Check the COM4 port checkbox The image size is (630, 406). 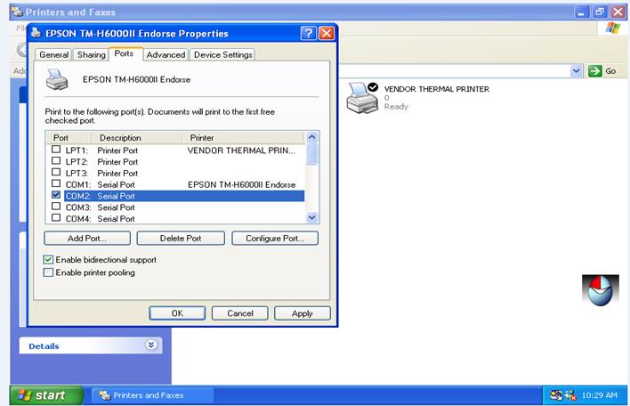(x=56, y=217)
